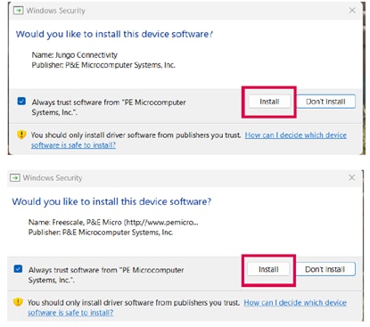Click Windows Security title icon in Jungo dialog
The height and width of the screenshot is (327, 370).
[19, 11]
